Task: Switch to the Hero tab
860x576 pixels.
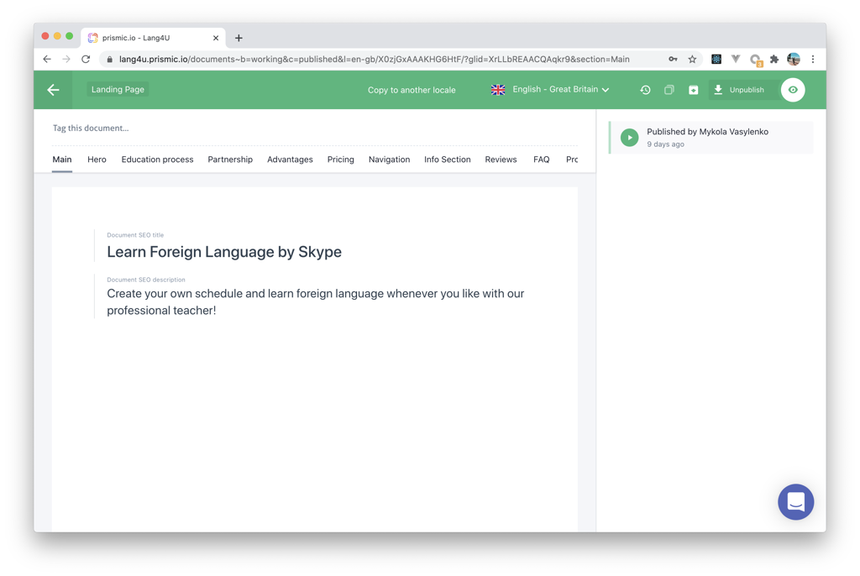Action: 97,159
